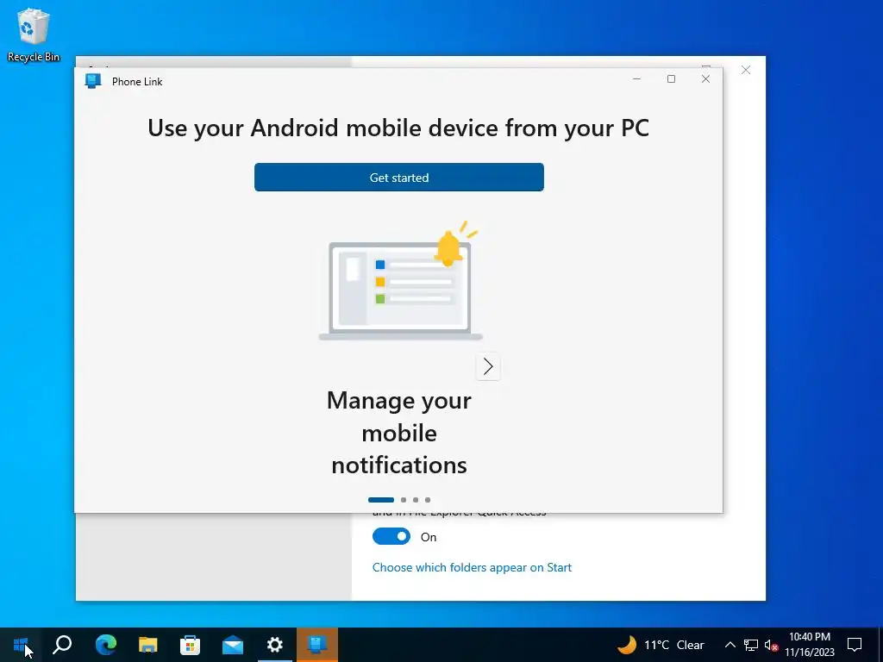Maximize the Phone Link window
883x662 pixels.
[671, 78]
